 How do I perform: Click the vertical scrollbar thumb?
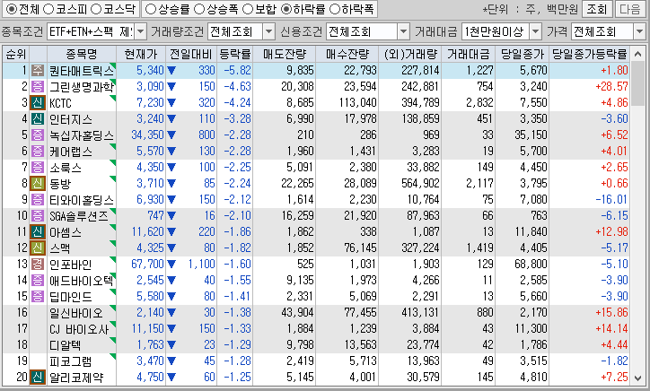click(x=638, y=83)
